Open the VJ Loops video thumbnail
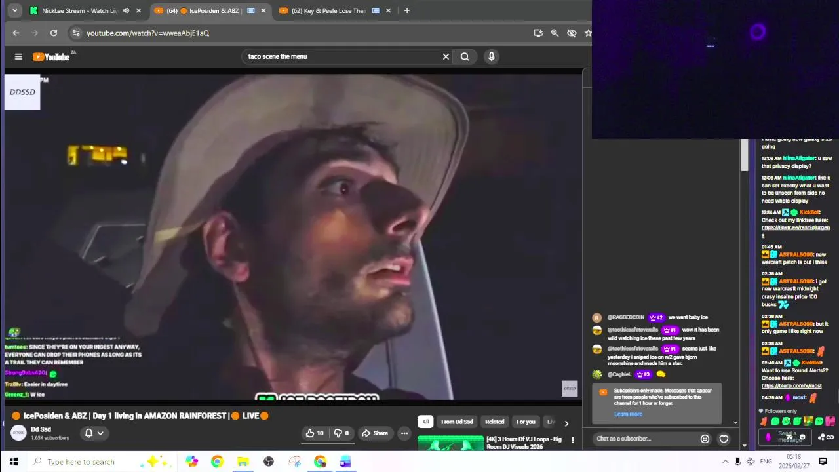The width and height of the screenshot is (839, 472). pos(450,444)
